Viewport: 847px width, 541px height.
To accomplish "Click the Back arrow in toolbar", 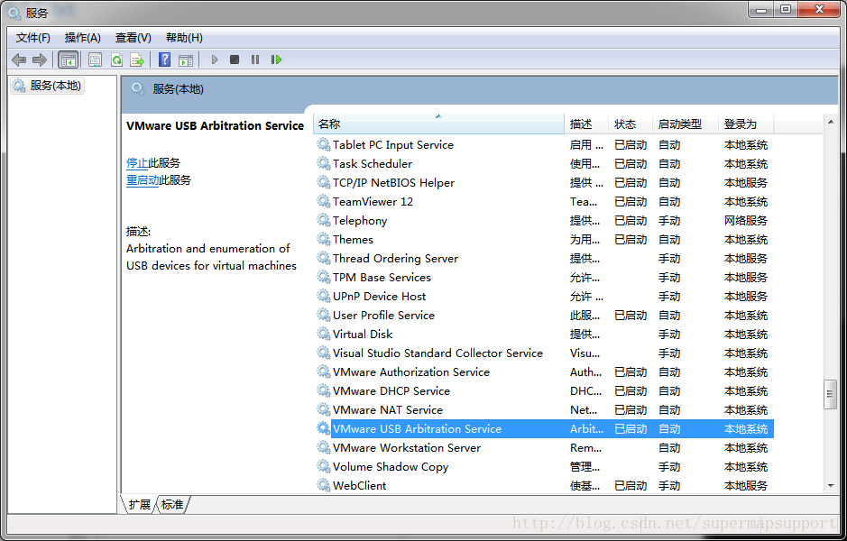I will pyautogui.click(x=19, y=60).
